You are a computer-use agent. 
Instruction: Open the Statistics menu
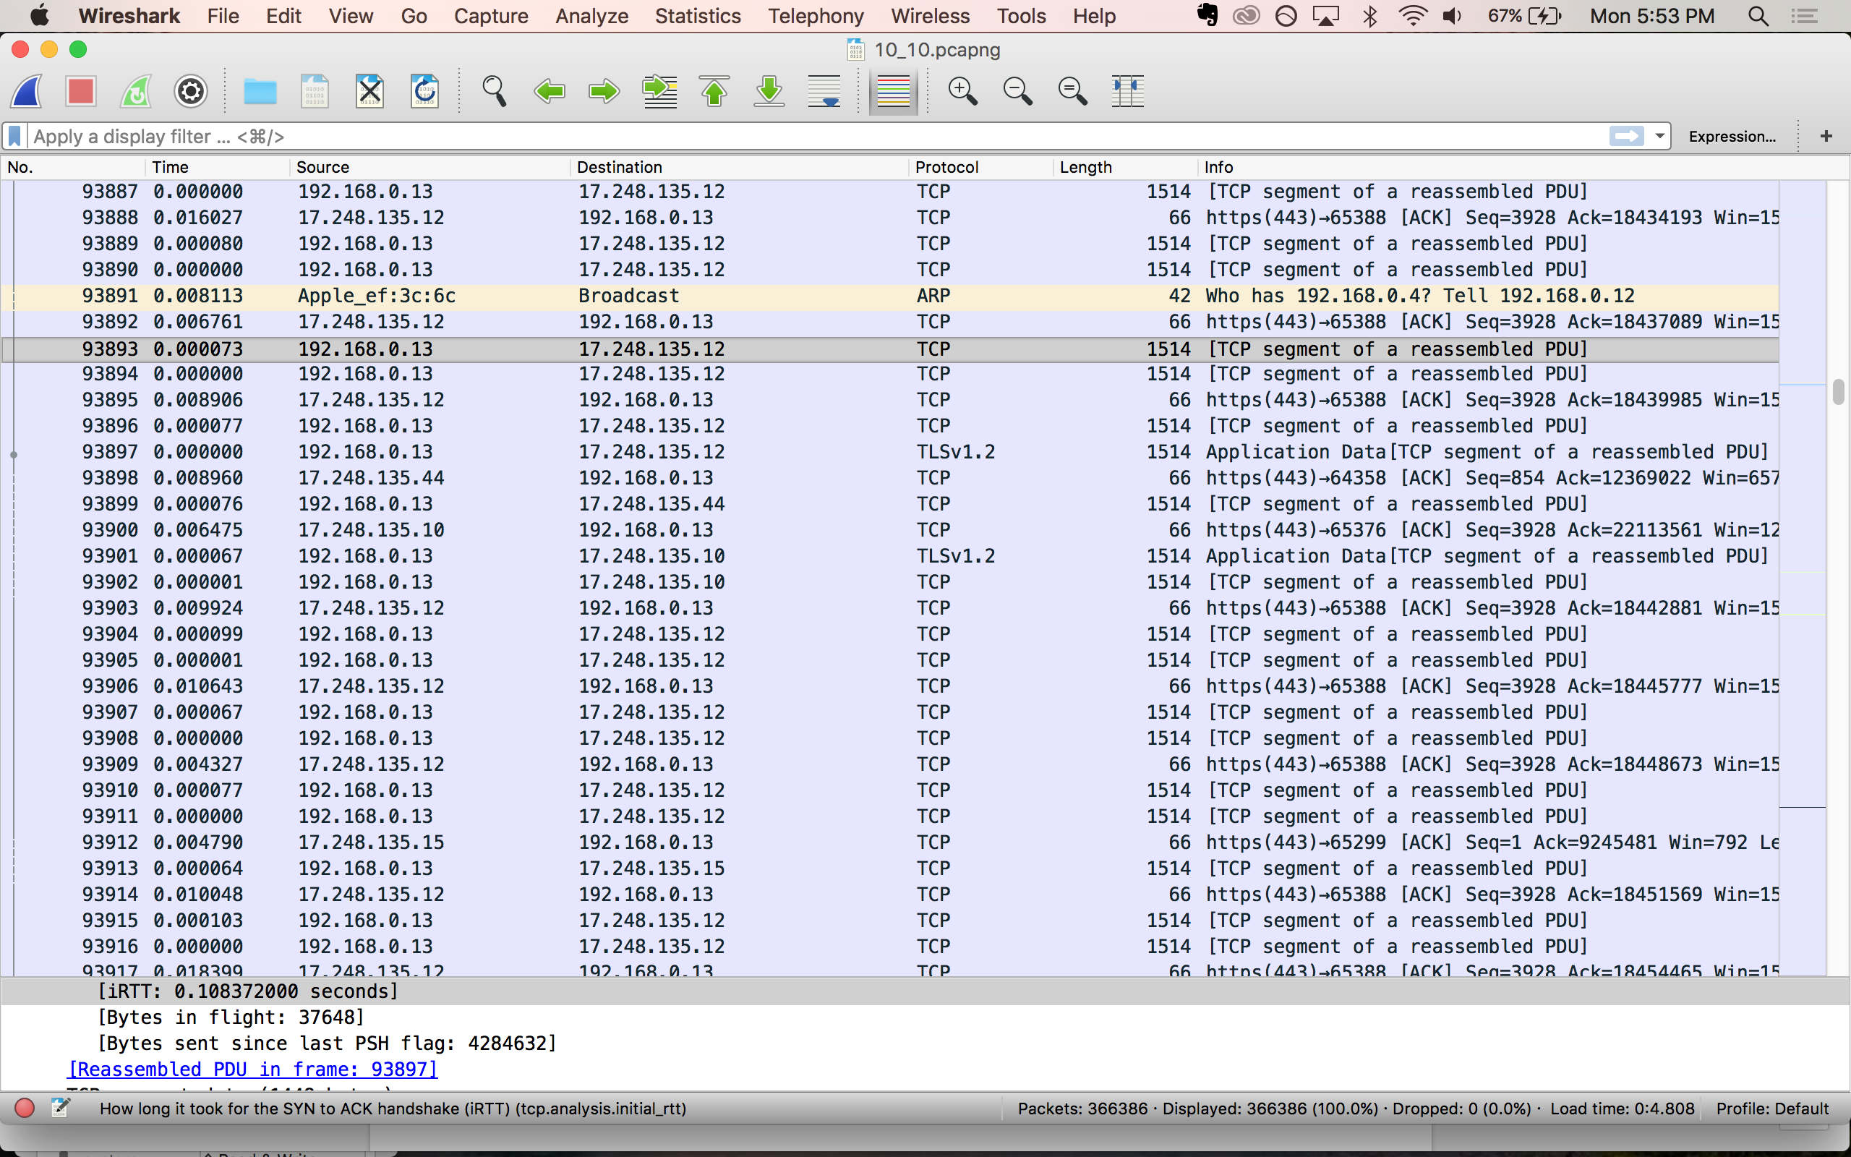[x=698, y=16]
